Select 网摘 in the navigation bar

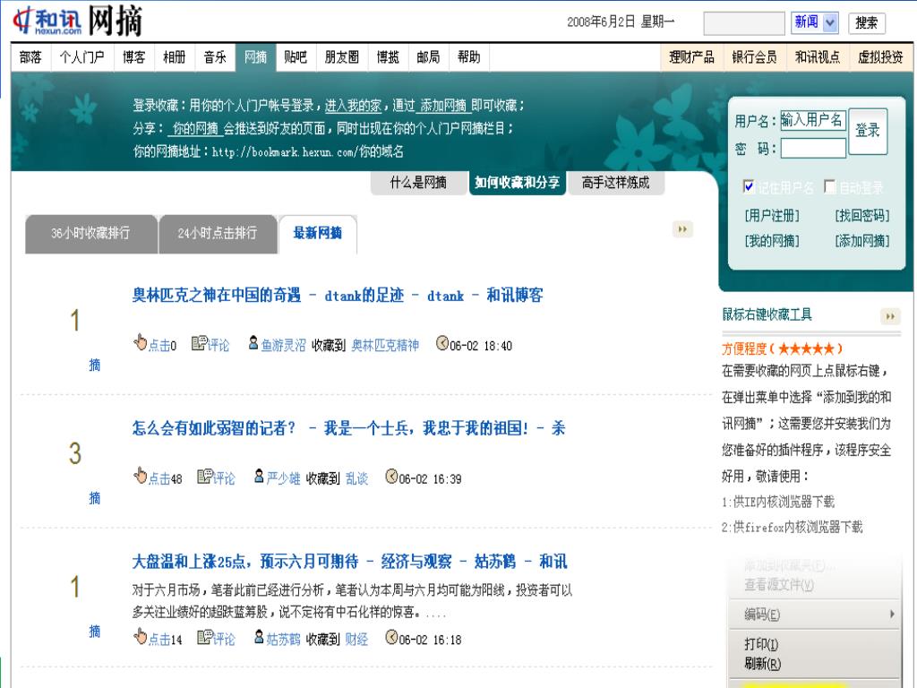click(255, 57)
